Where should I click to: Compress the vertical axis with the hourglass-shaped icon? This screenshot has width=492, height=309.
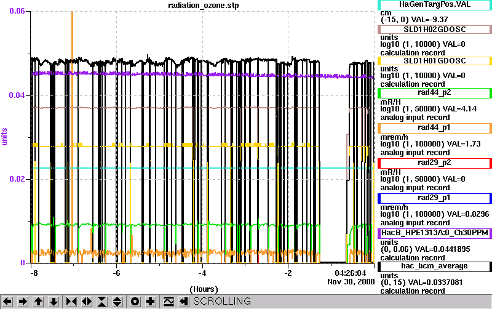[102, 302]
